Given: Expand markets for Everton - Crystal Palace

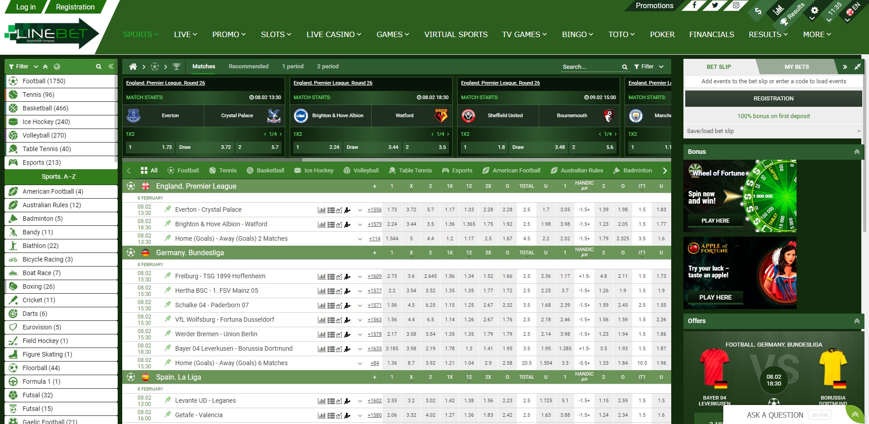Looking at the screenshot, I should 360,210.
